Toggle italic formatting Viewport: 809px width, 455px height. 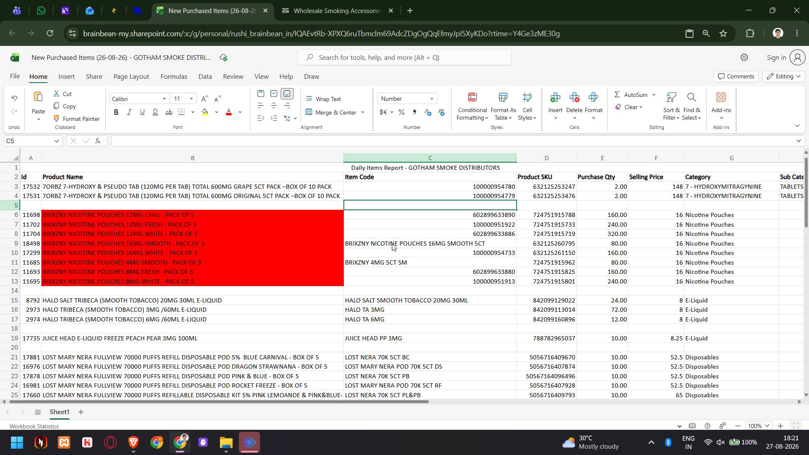pyautogui.click(x=129, y=112)
